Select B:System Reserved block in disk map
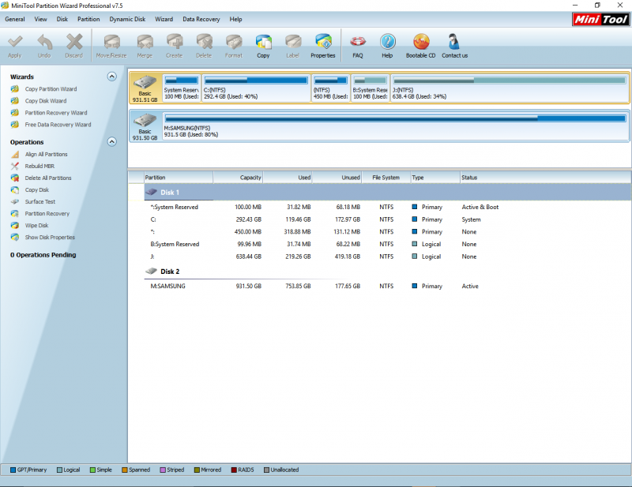Viewport: 632px width, 487px height. (x=371, y=88)
